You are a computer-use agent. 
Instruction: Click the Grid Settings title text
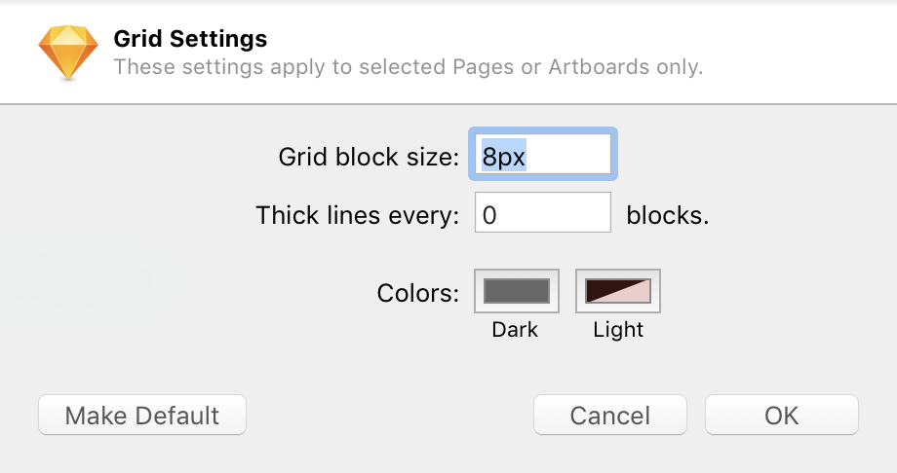190,40
